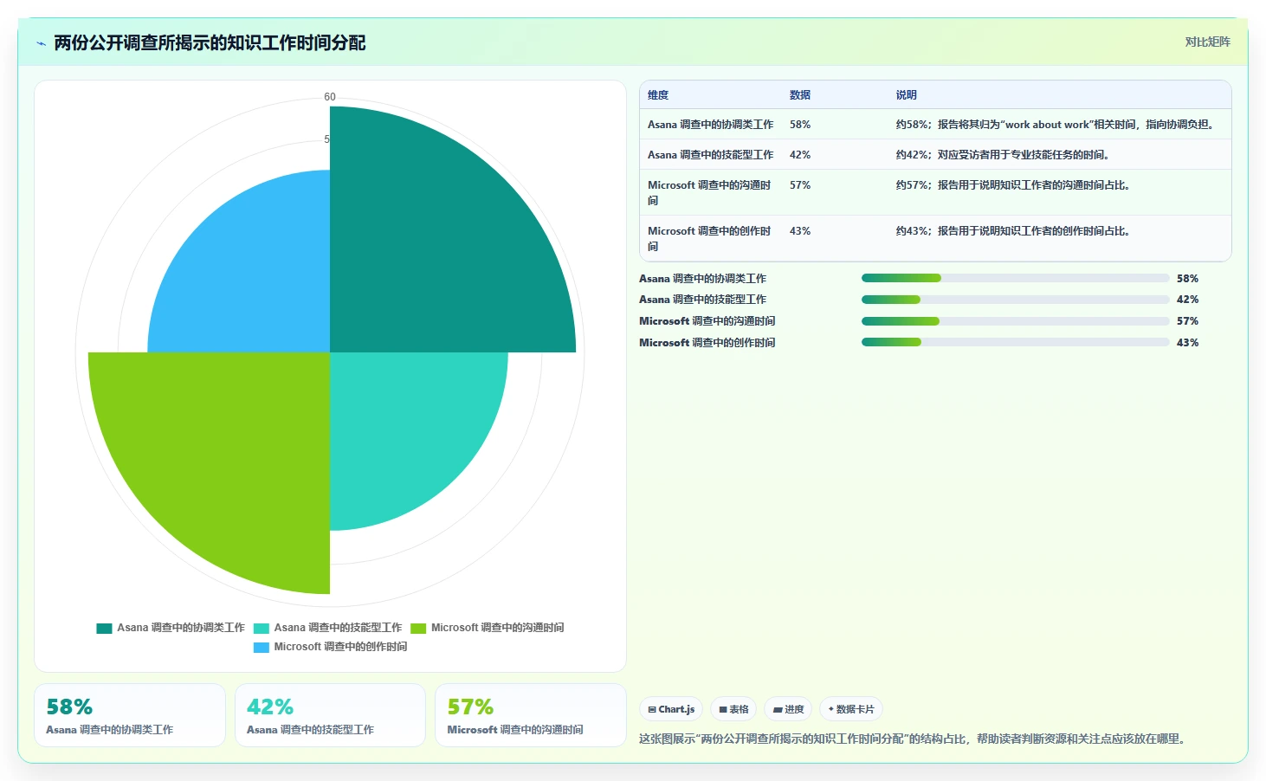Select table row cell Asana 调查中的技能型工作
The height and width of the screenshot is (781, 1266).
pos(711,155)
